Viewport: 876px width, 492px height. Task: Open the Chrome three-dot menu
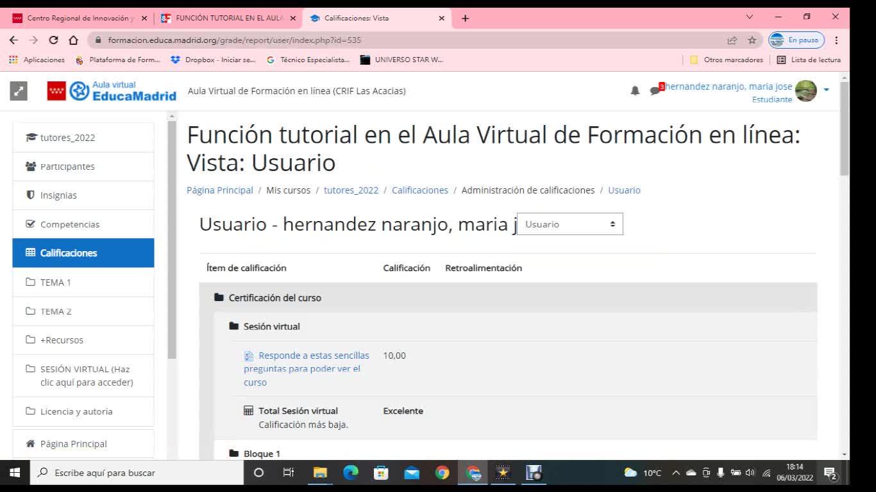(x=837, y=40)
